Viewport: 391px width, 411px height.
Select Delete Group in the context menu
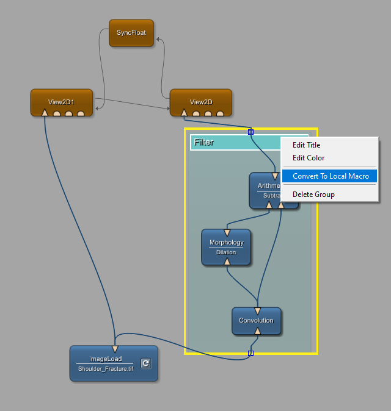(313, 195)
